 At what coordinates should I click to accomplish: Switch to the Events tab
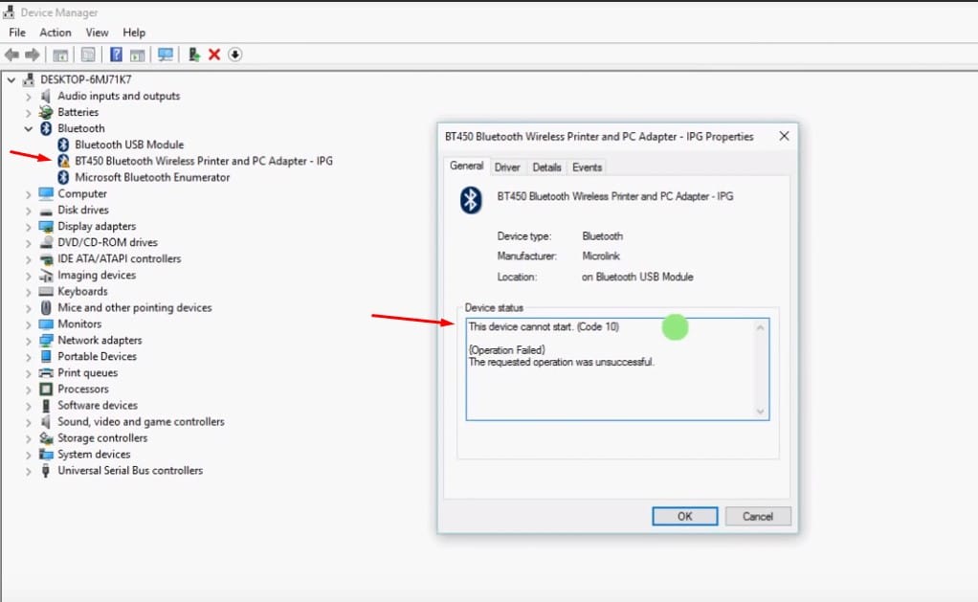(x=587, y=167)
